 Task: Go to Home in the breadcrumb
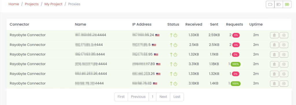pos(14,4)
